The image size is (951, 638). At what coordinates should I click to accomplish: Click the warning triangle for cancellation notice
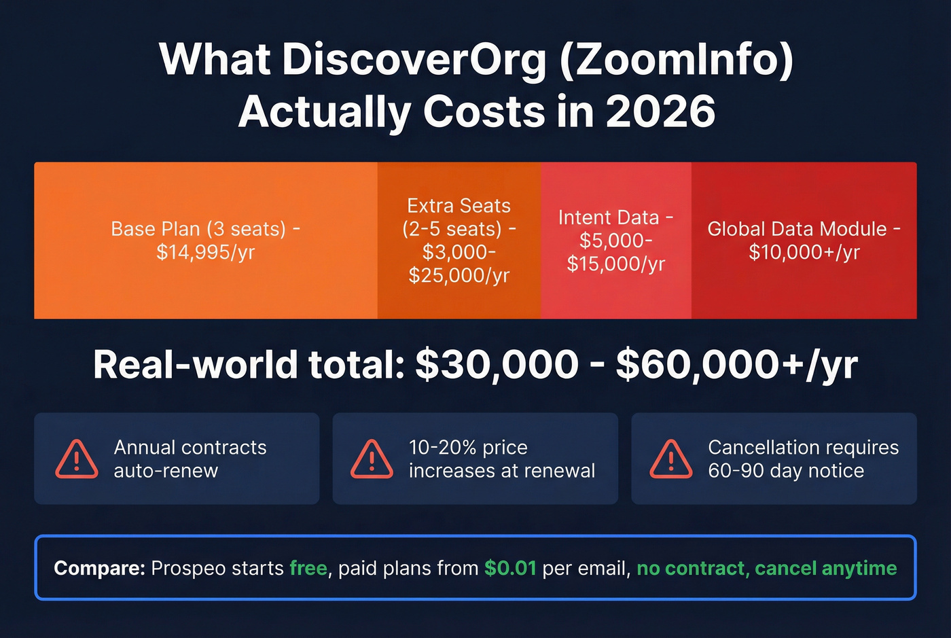(x=670, y=459)
